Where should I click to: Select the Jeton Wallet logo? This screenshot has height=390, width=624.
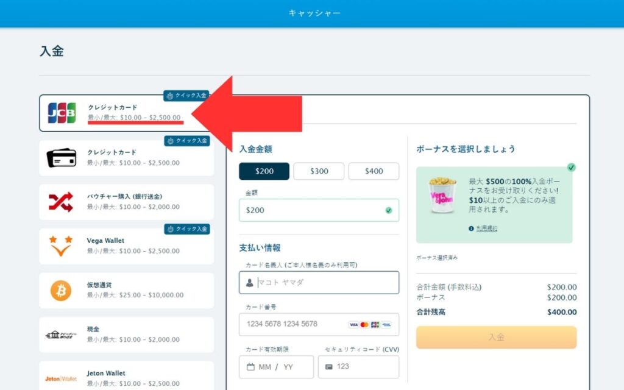[x=61, y=378]
